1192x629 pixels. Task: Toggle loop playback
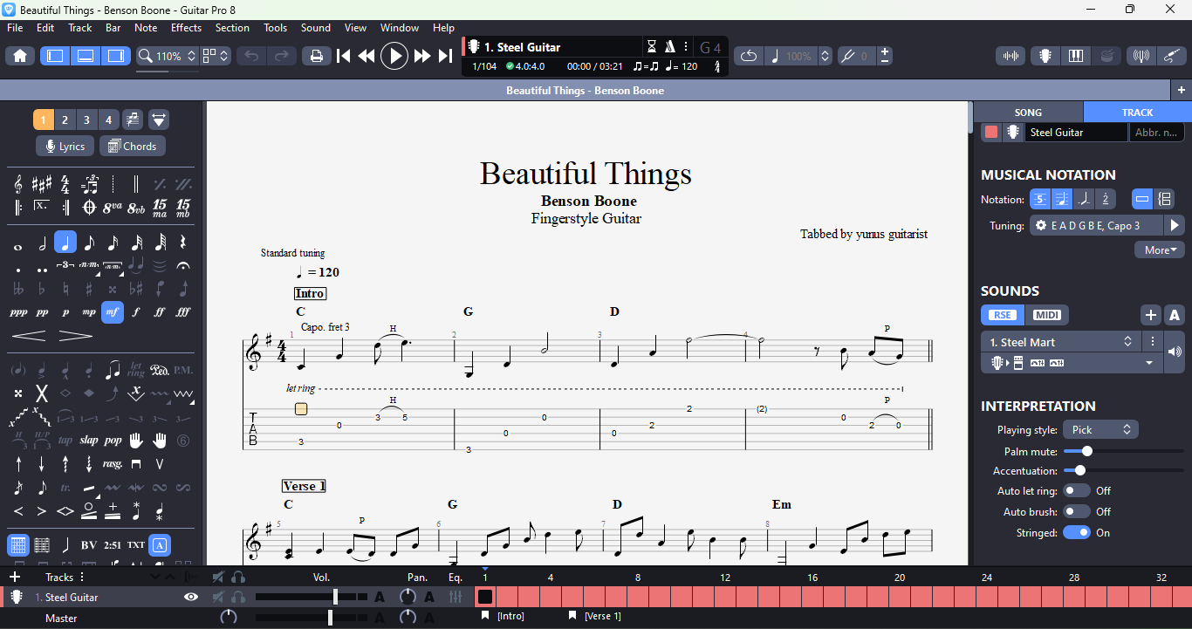[x=748, y=56]
